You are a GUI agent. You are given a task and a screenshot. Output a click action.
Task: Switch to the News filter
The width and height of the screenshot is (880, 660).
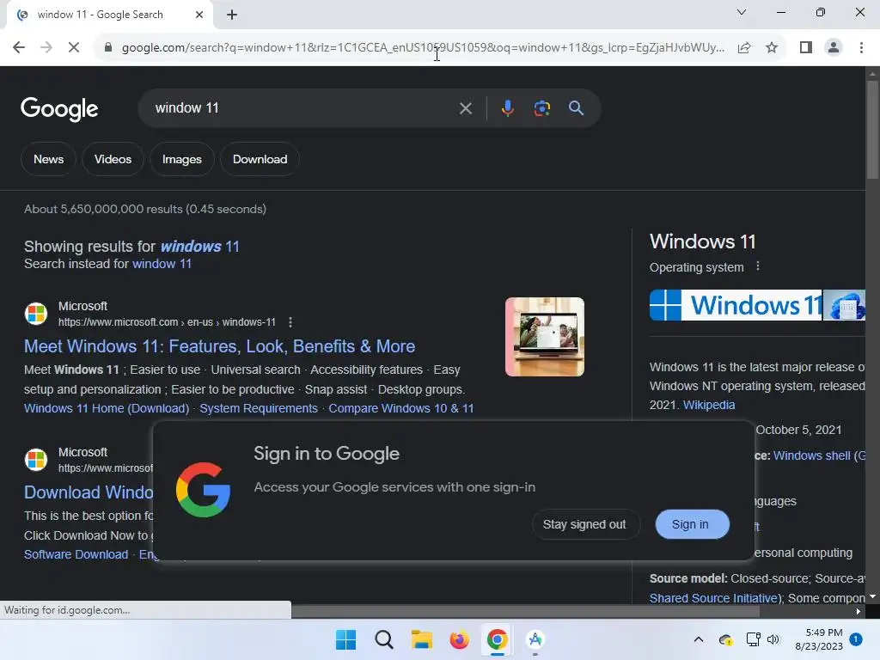click(x=48, y=159)
